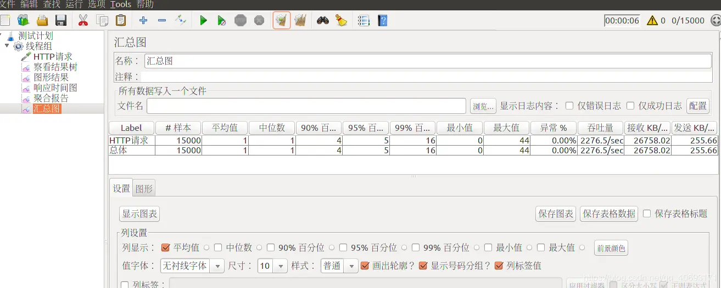Start test without pauses icon

(221, 21)
